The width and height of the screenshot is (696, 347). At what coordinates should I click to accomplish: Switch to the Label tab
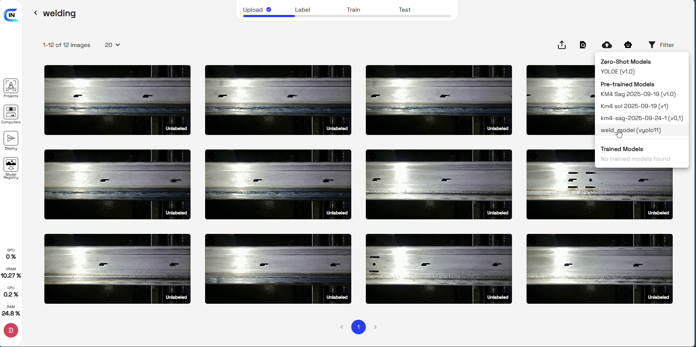tap(302, 10)
